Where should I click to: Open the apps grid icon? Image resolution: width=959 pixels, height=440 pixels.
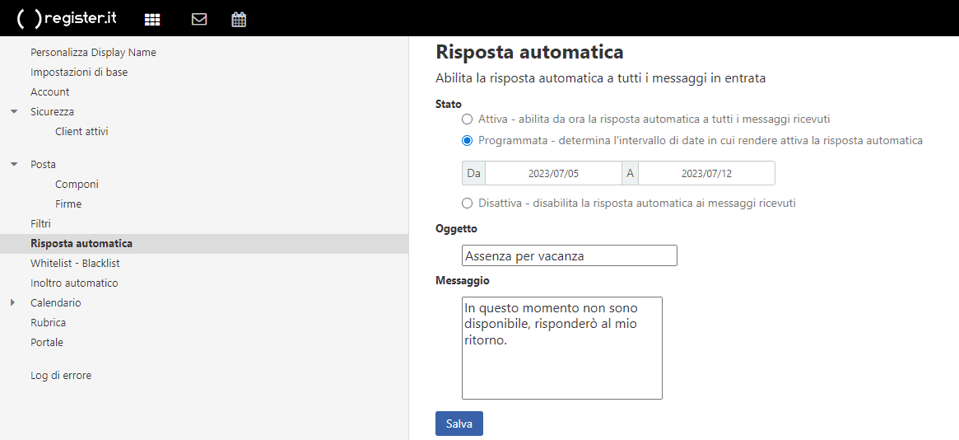click(x=152, y=19)
